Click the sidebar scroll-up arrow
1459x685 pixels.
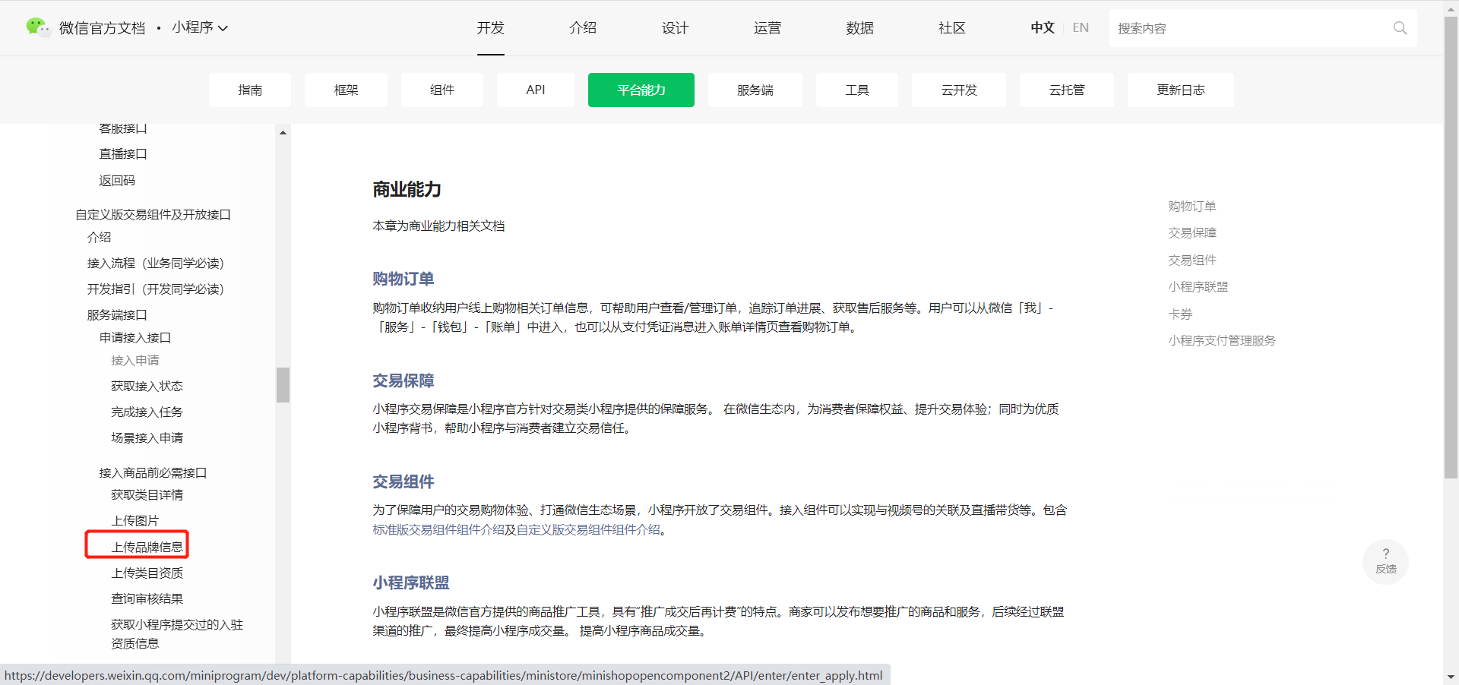283,132
